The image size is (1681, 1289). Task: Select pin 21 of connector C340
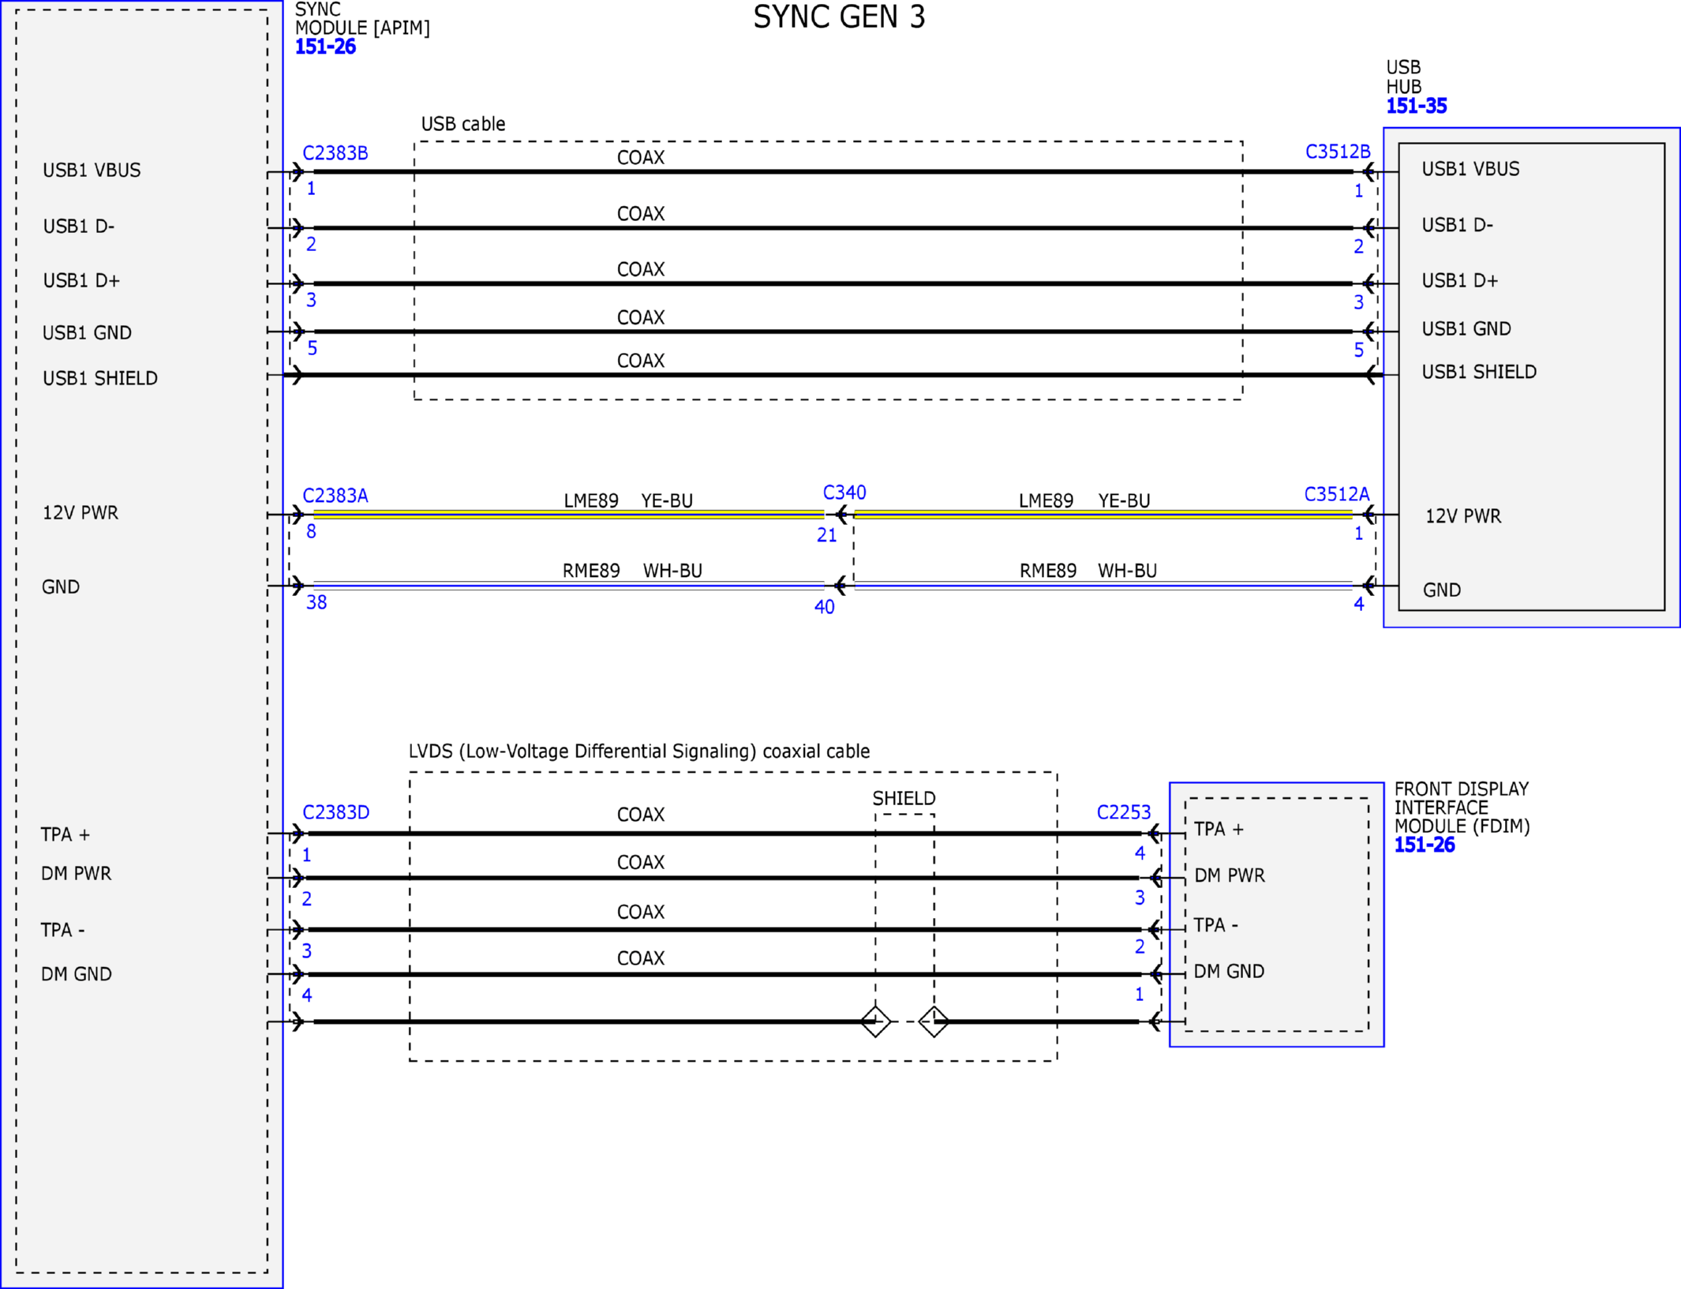click(x=826, y=536)
